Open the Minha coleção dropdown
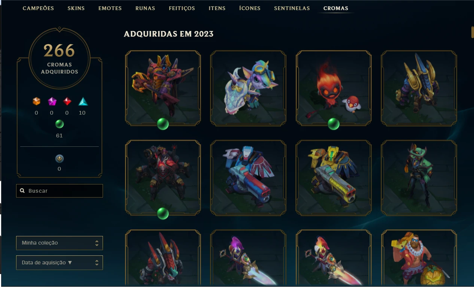 pyautogui.click(x=60, y=243)
